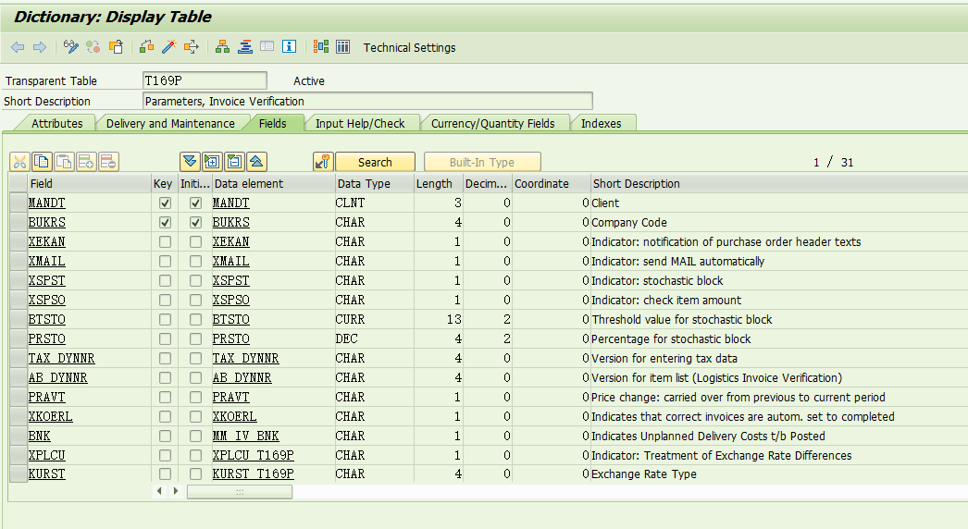This screenshot has height=529, width=968.
Task: Click the Technical Settings button
Action: 409,48
